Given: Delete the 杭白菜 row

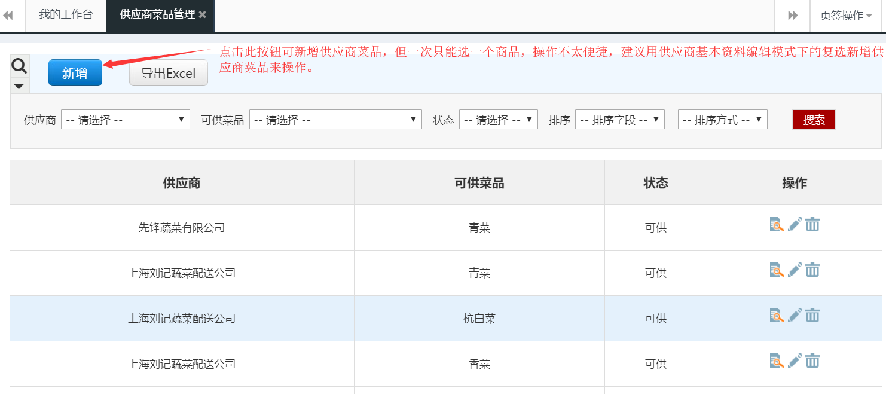Looking at the screenshot, I should tap(812, 316).
